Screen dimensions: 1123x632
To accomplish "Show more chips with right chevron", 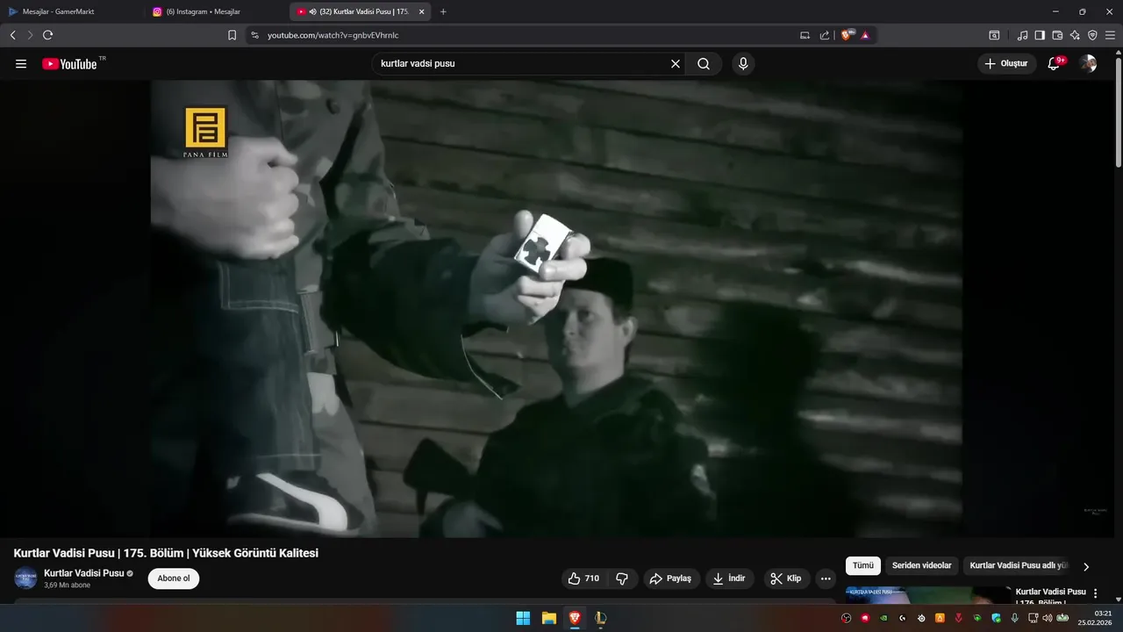I will point(1086,567).
